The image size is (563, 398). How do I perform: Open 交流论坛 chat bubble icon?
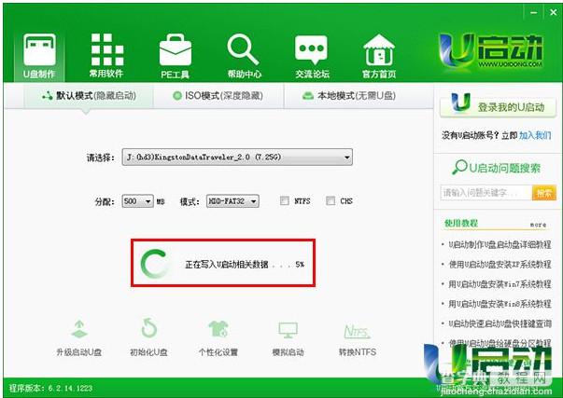tap(311, 49)
